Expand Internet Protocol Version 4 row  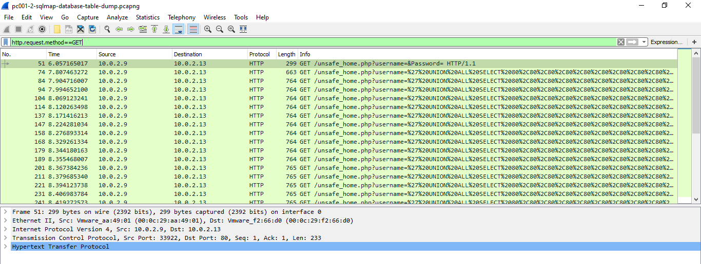(x=5, y=229)
